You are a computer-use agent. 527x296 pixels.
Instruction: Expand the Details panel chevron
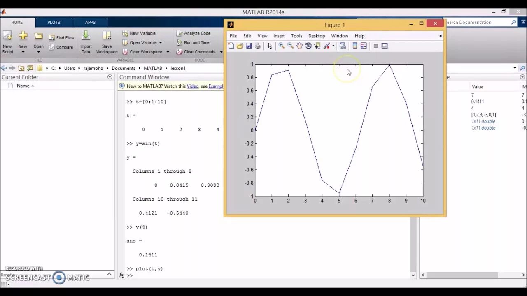tap(109, 274)
